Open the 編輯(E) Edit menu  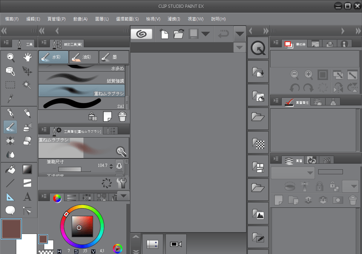click(x=33, y=19)
